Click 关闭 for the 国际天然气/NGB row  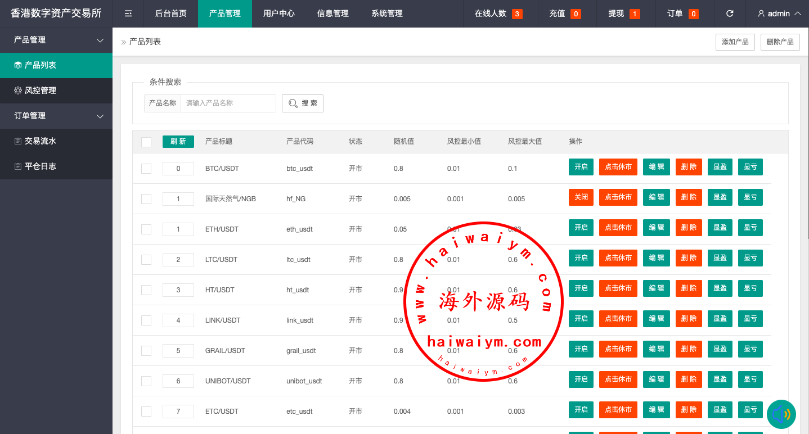click(x=581, y=197)
